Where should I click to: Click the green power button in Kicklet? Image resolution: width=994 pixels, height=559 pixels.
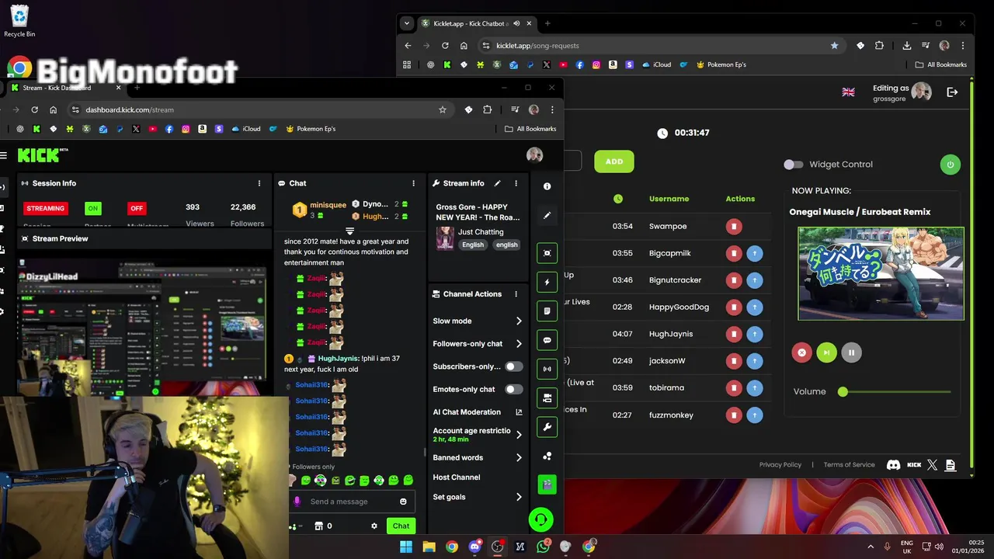(x=950, y=165)
